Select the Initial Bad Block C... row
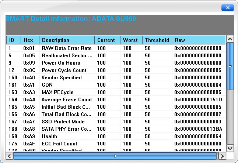This screenshot has height=163, width=238. (116, 107)
